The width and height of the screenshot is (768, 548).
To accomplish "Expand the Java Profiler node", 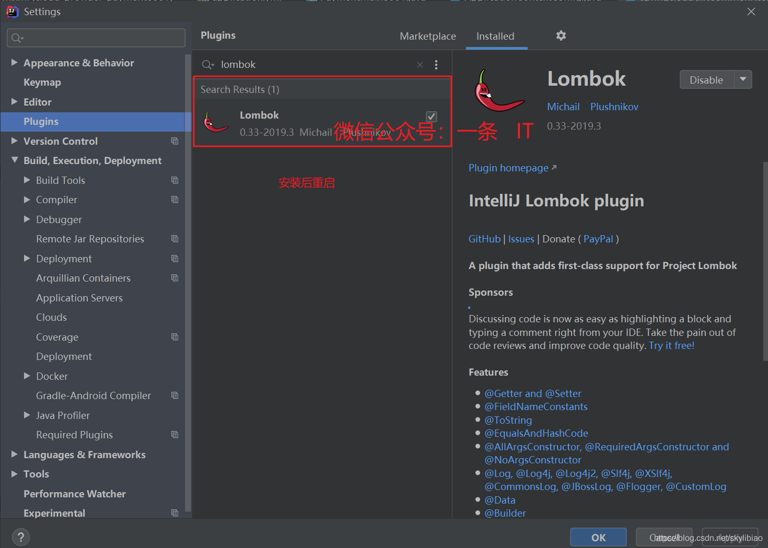I will 27,415.
